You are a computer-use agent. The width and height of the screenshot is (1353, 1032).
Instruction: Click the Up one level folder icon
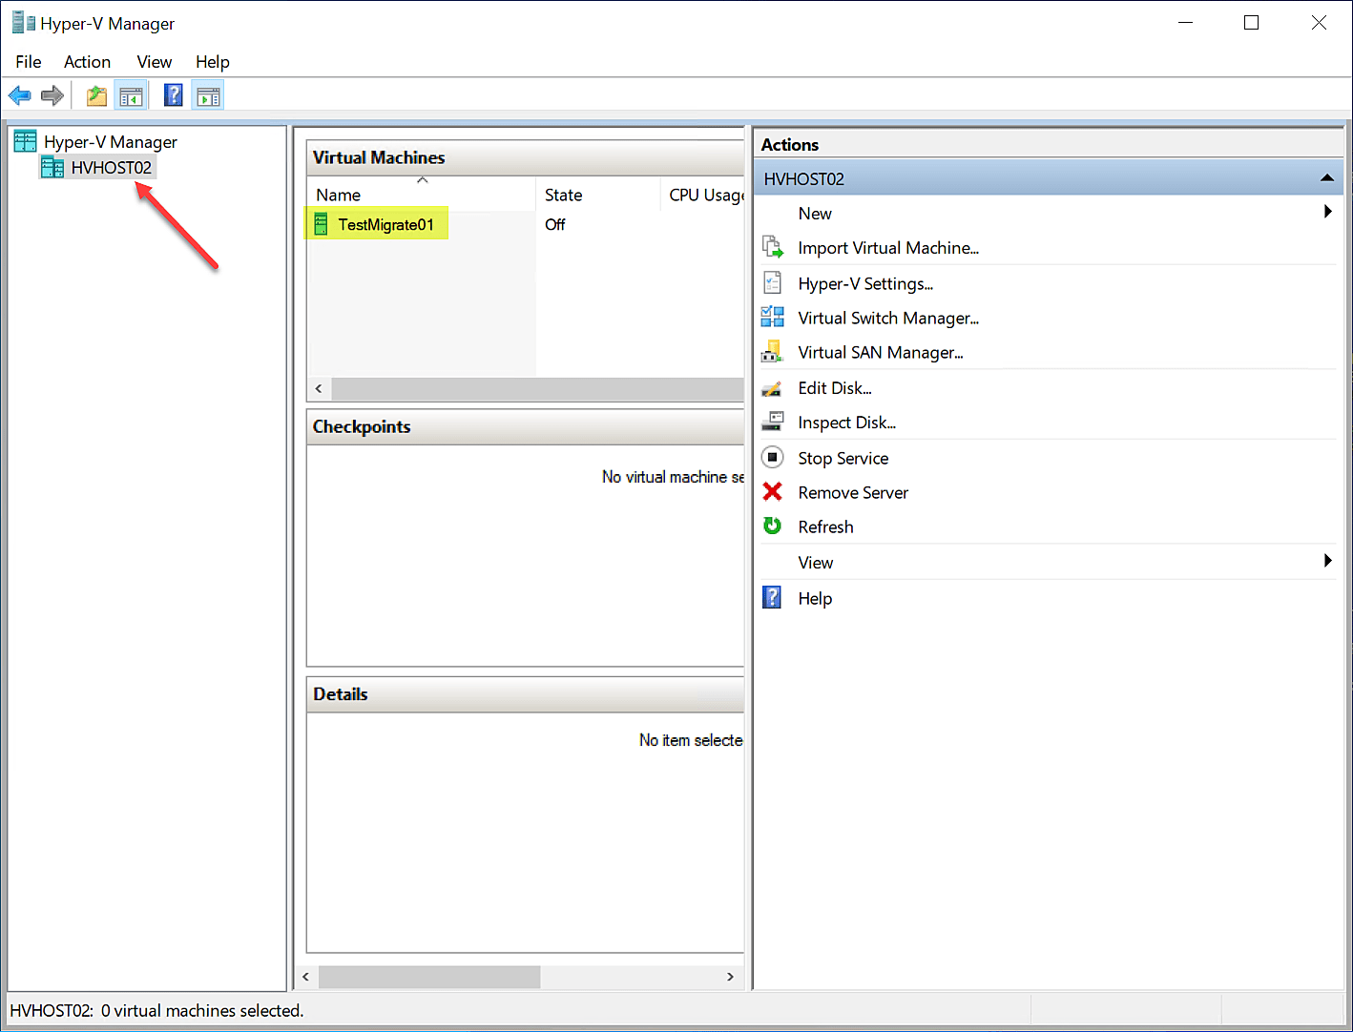click(96, 95)
